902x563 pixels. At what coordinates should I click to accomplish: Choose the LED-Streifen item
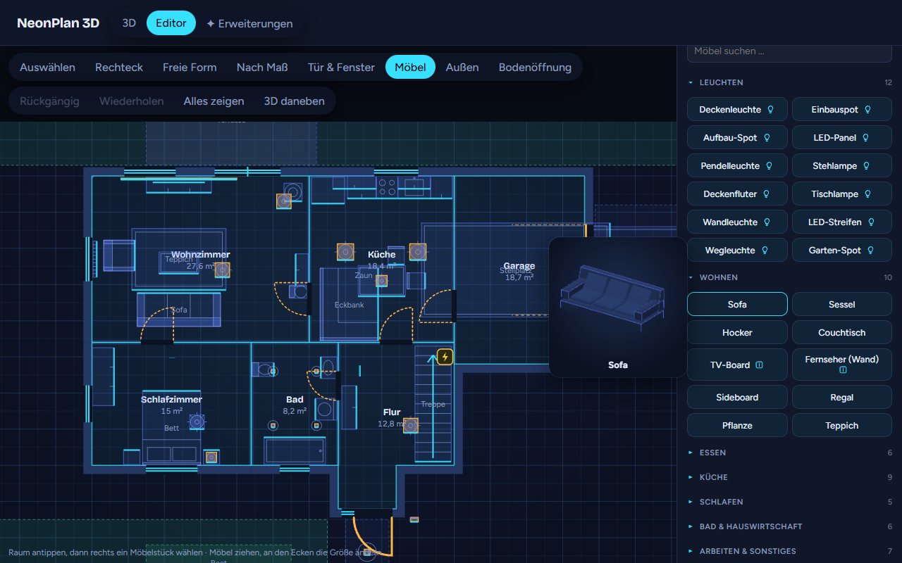[x=842, y=222]
